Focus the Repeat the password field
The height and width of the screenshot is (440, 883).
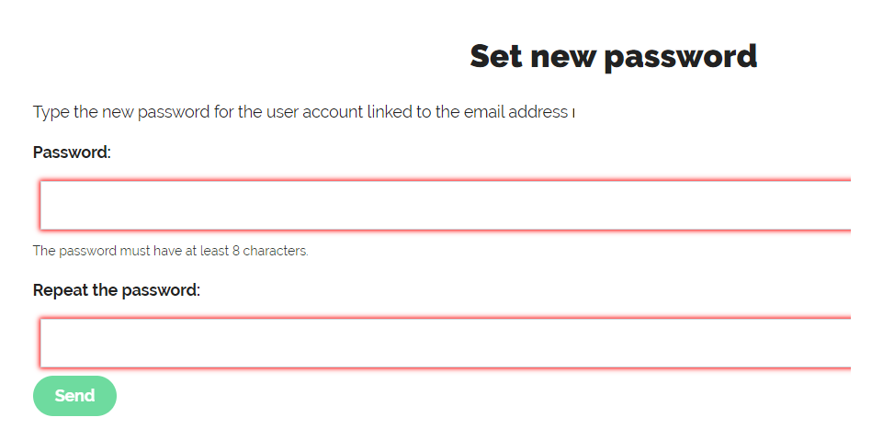pyautogui.click(x=446, y=343)
